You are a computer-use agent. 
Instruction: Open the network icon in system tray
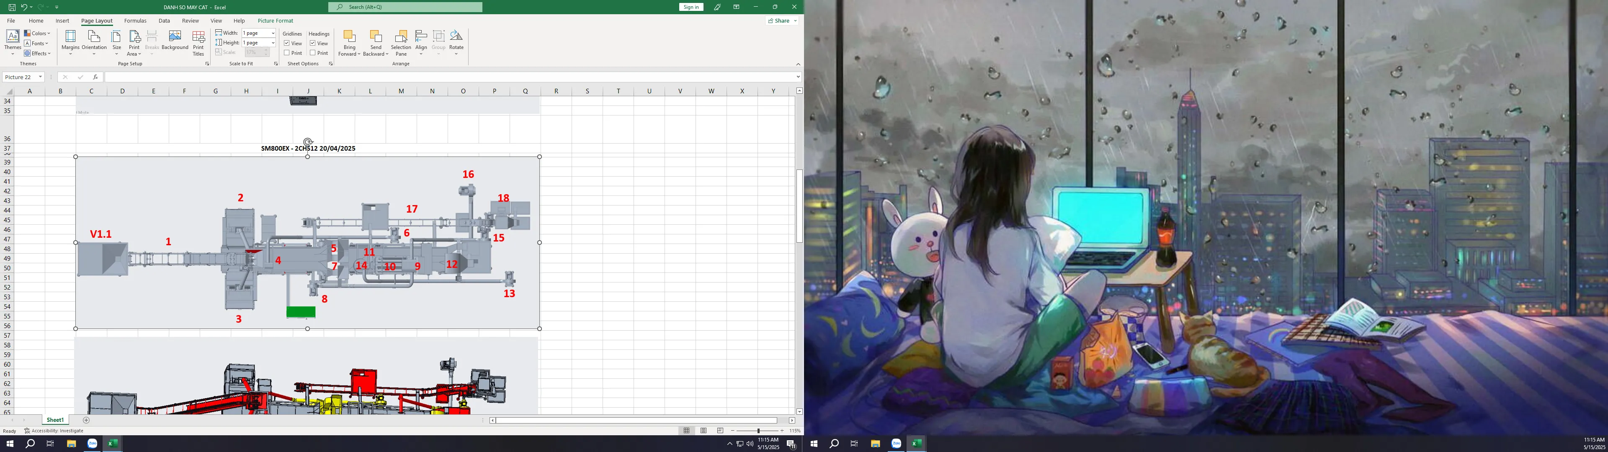740,444
